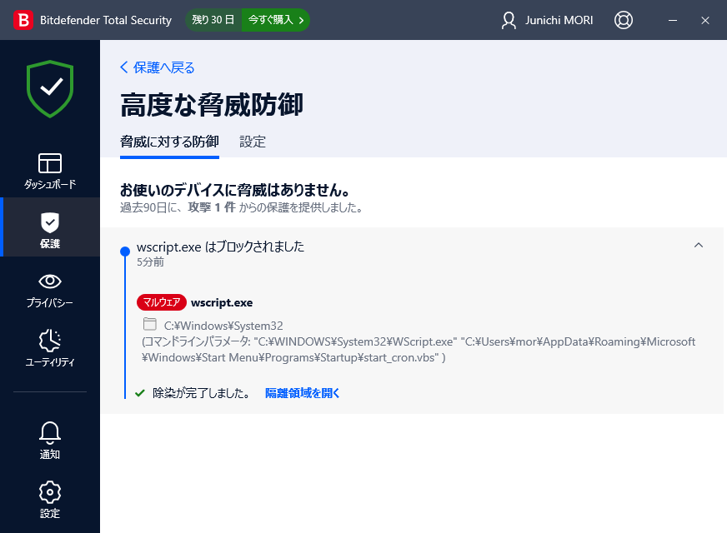The image size is (727, 533).
Task: Click the green shield status icon
Action: click(50, 88)
